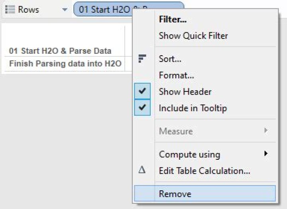Toggle the Show Header checkmark

tap(142, 91)
